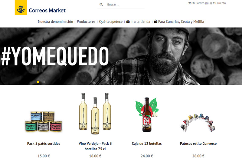Open the Vino Verdejo bottles image
The height and width of the screenshot is (159, 242).
tap(95, 113)
